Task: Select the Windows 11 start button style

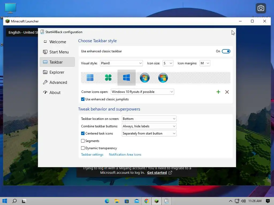Action: tap(90, 78)
